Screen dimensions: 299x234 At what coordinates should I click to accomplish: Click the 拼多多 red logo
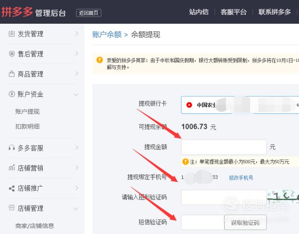17,12
